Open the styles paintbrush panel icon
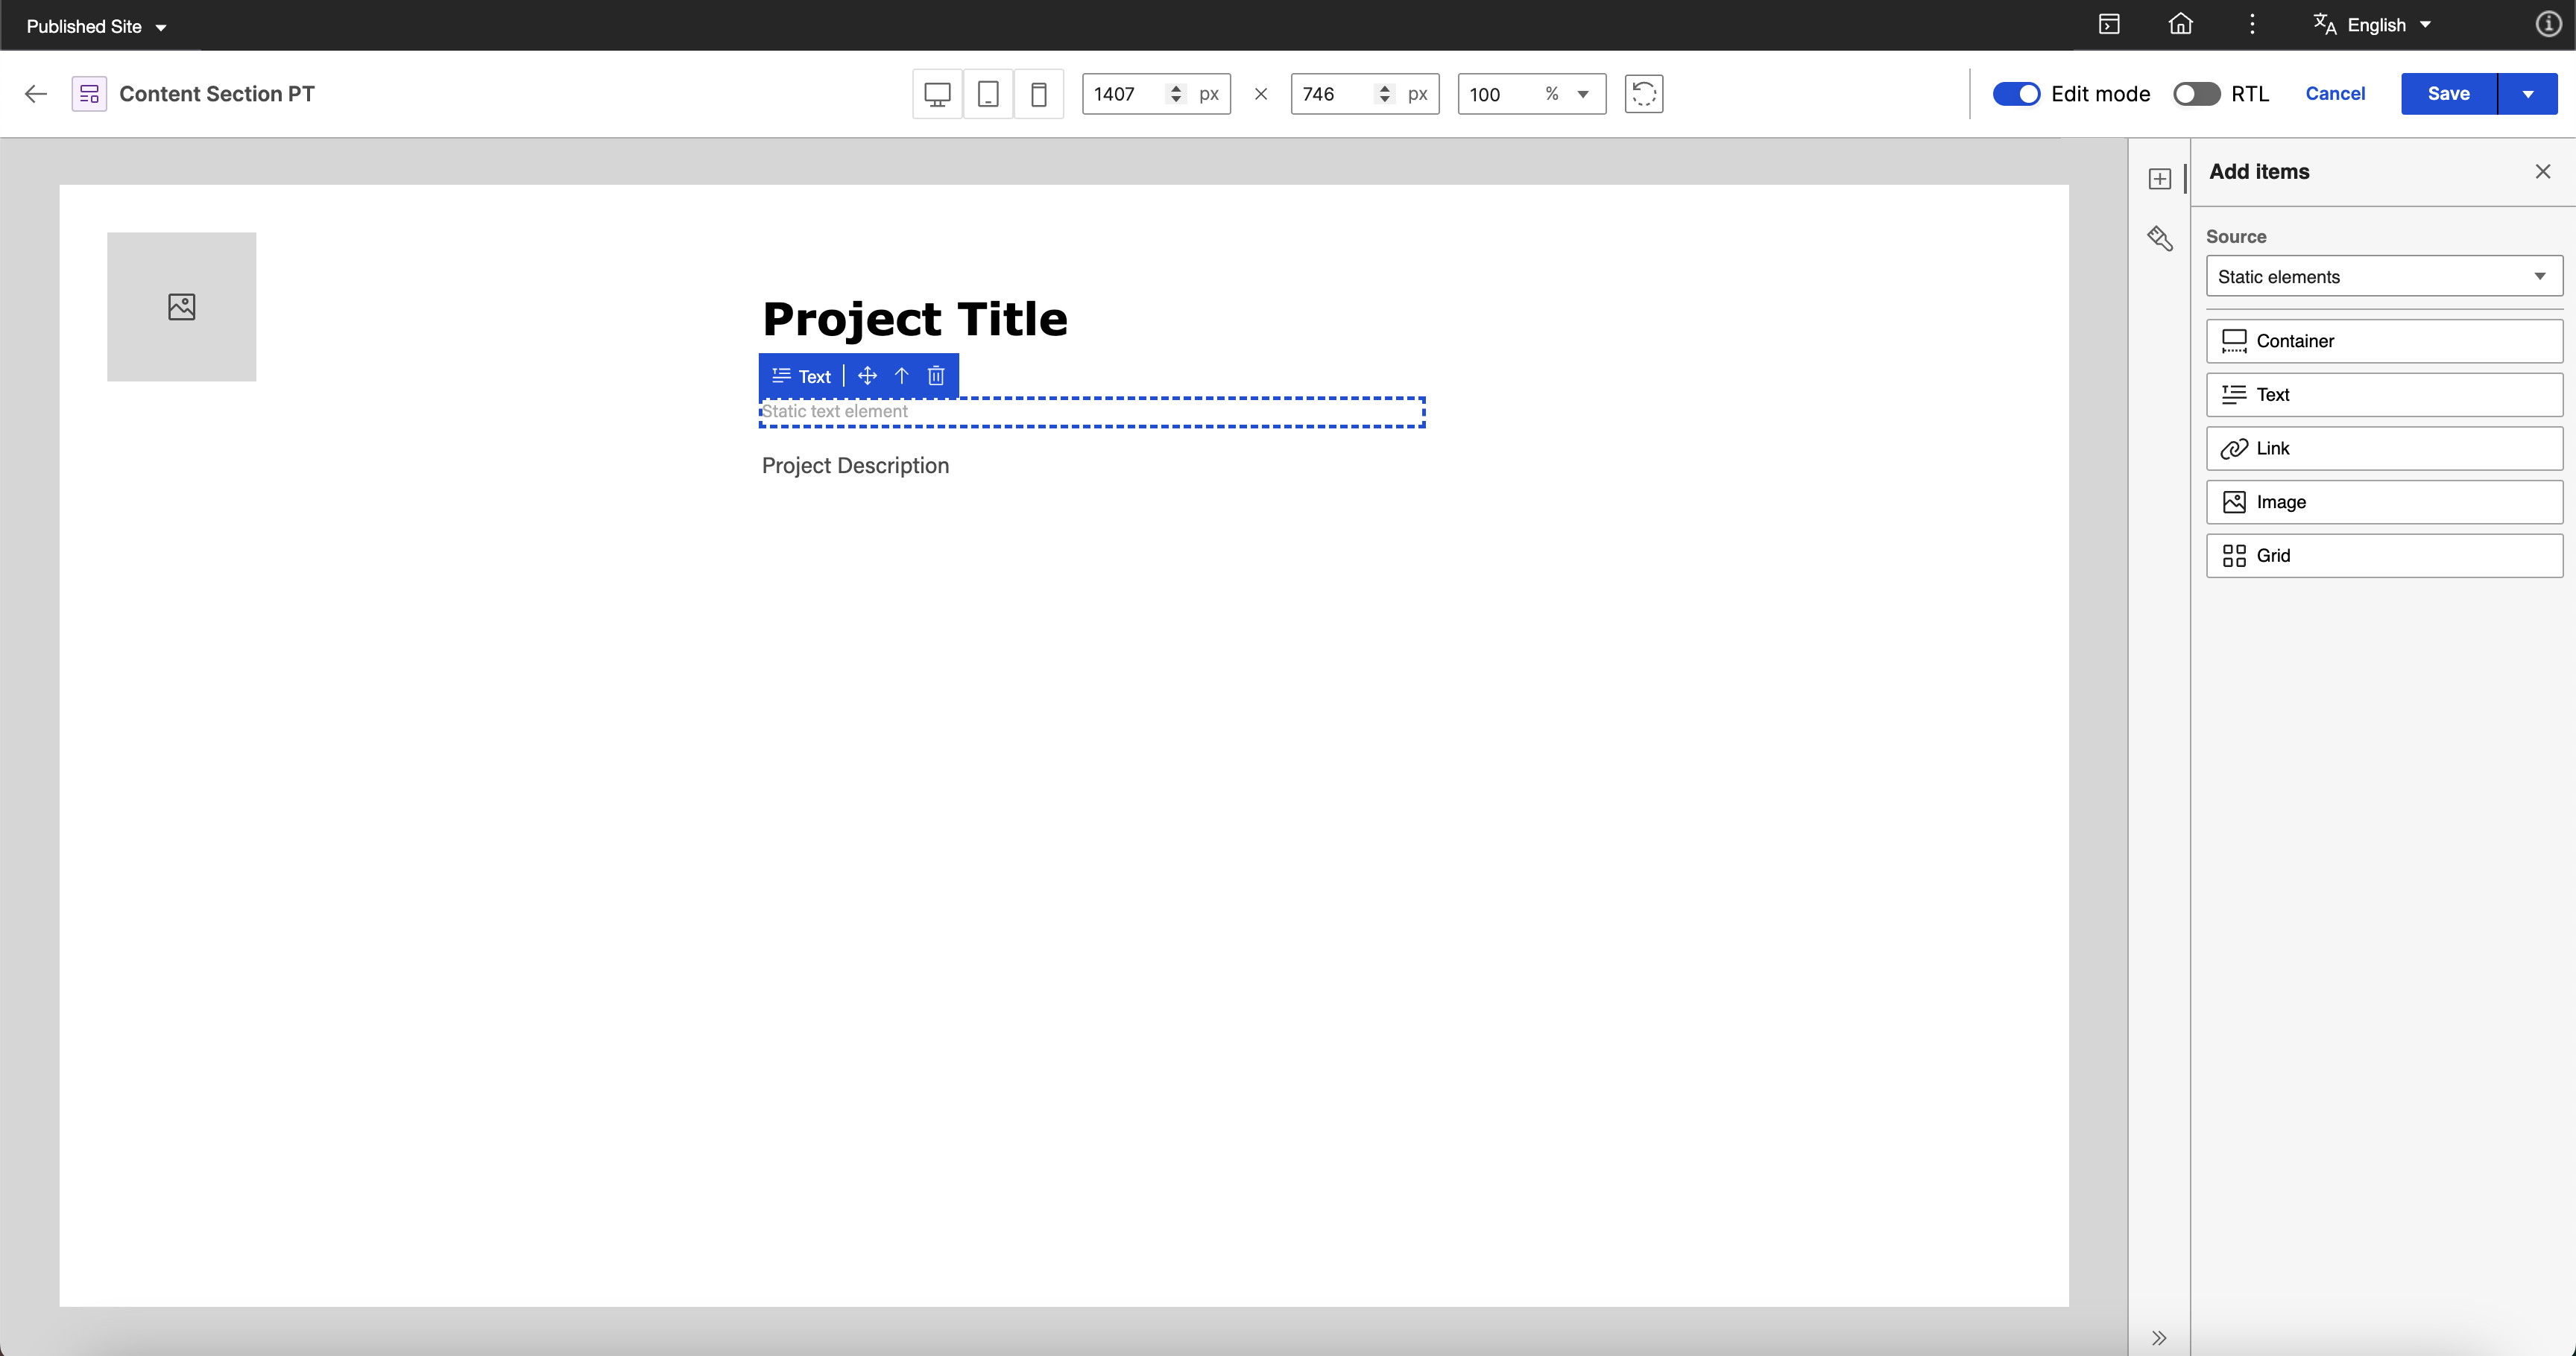 pyautogui.click(x=2160, y=238)
